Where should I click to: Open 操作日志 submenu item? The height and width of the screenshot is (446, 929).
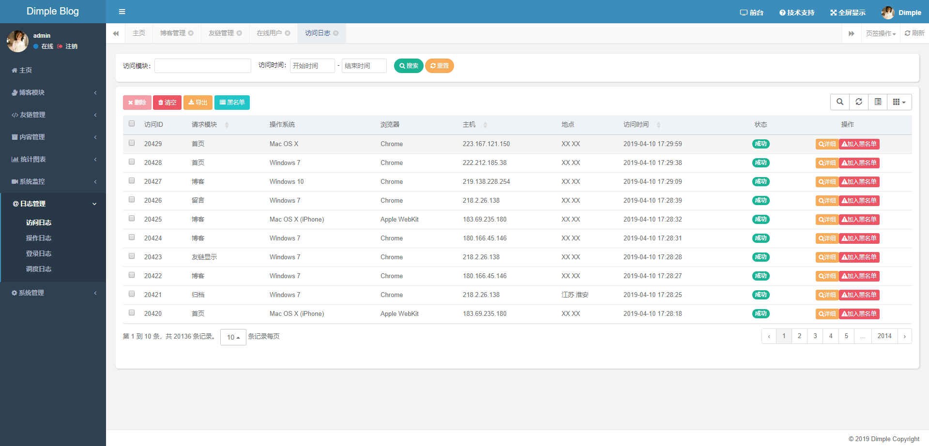click(39, 238)
